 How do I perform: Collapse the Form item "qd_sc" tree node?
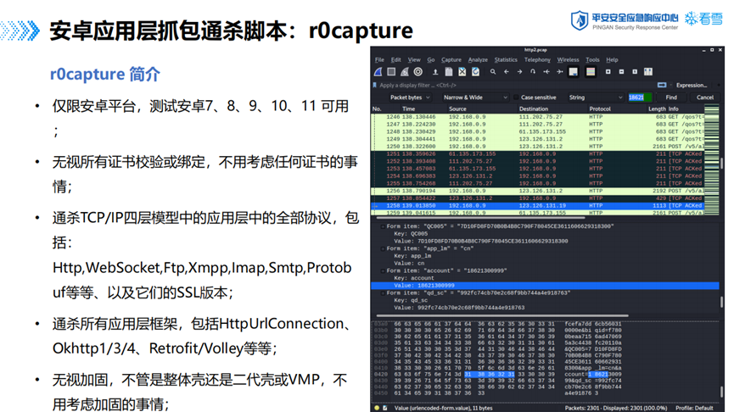coord(383,292)
